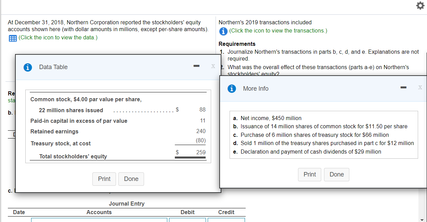Close the More Info dialog

420,88
